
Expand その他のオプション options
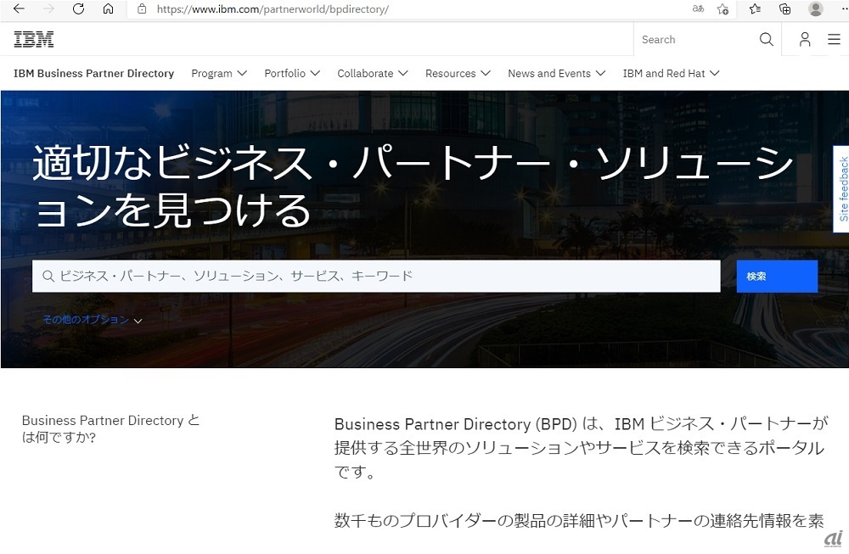[92, 321]
